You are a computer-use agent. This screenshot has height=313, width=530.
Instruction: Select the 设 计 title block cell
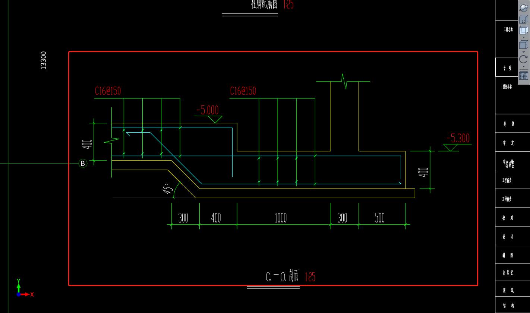pos(508,237)
